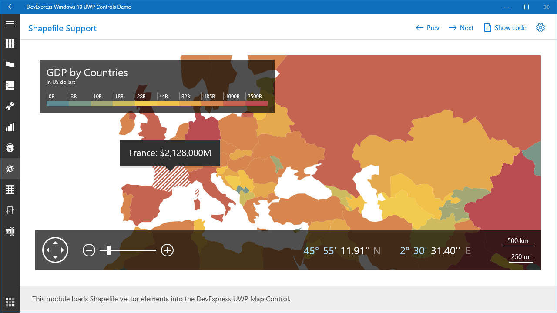Open the data table icon in sidebar
Viewport: 557px width, 313px height.
tap(10, 190)
